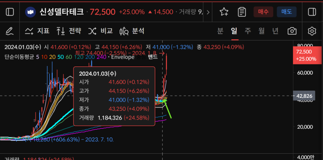Click the 거래량 1,184,326 tooltip row
The width and height of the screenshot is (323, 160).
coord(114,118)
